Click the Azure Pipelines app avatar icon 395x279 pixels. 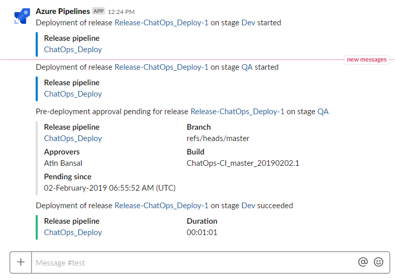click(22, 16)
